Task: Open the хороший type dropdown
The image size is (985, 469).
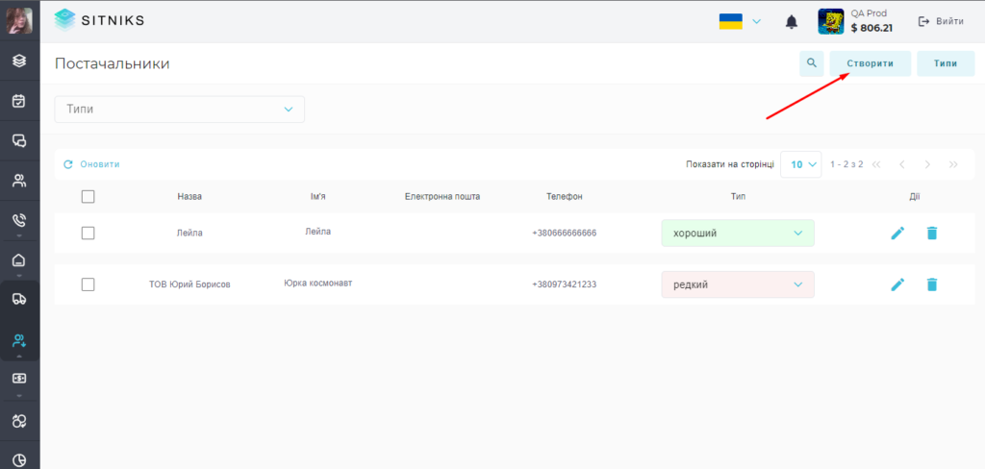Action: click(738, 233)
